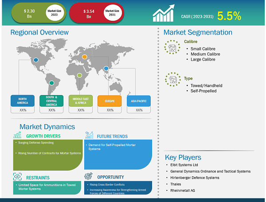266x202 pixels.
Task: Click the FUTURE TRENDS title
Action: [x=112, y=136]
